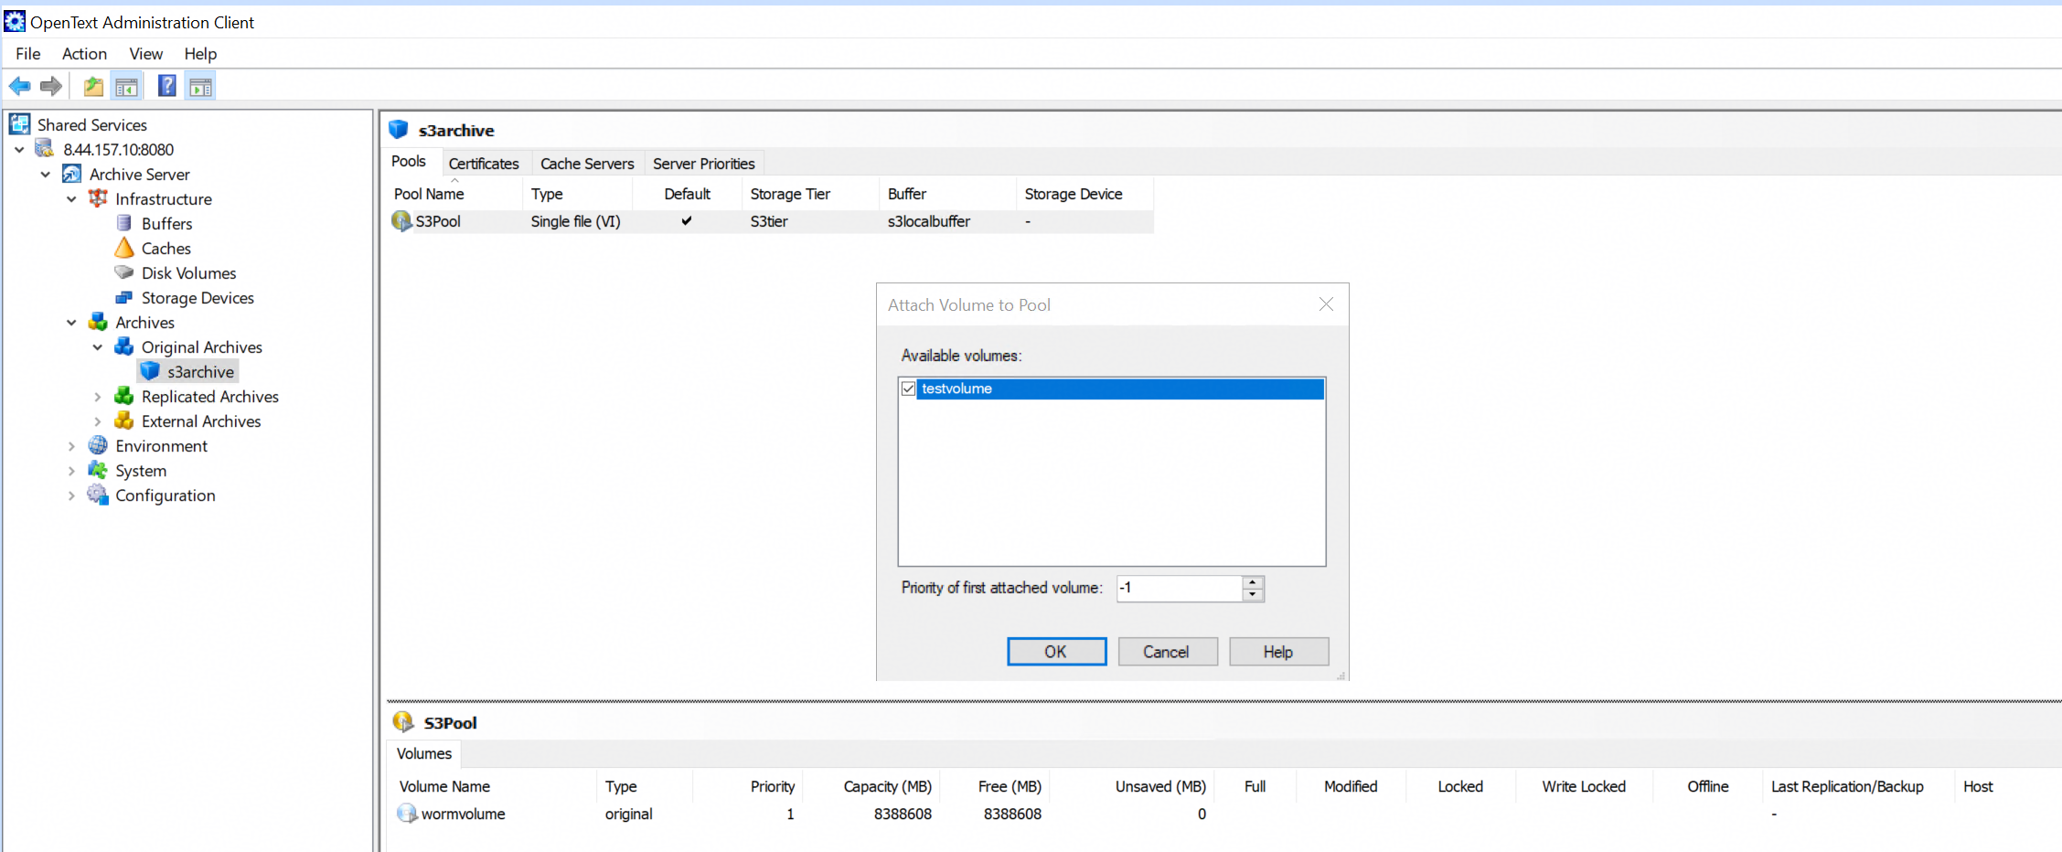Close the Attach Volume to Pool dialog
The height and width of the screenshot is (852, 2062).
click(1326, 304)
